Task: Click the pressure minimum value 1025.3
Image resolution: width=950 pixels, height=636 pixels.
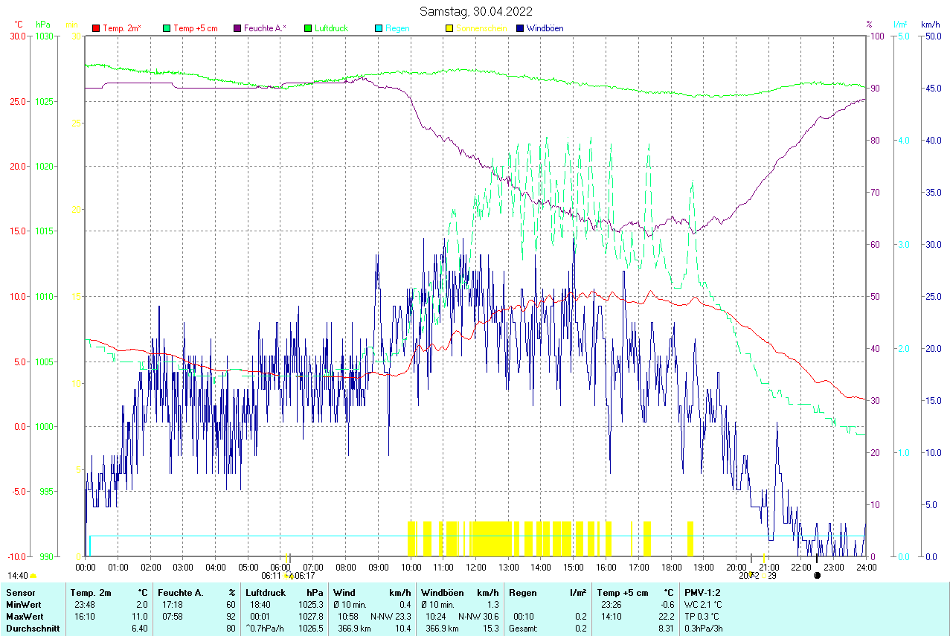Action: (310, 605)
